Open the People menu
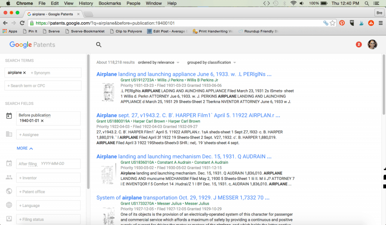 pos(133,3)
